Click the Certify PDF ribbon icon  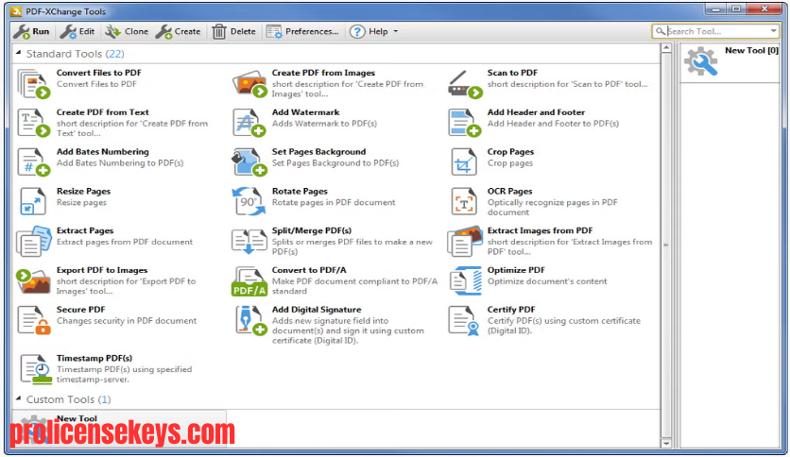pos(464,321)
